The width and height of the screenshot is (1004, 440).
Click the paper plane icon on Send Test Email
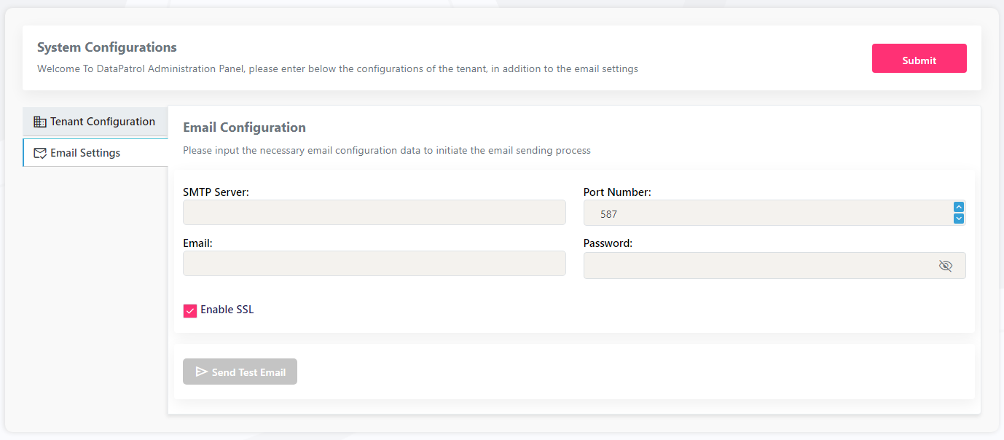click(x=202, y=372)
